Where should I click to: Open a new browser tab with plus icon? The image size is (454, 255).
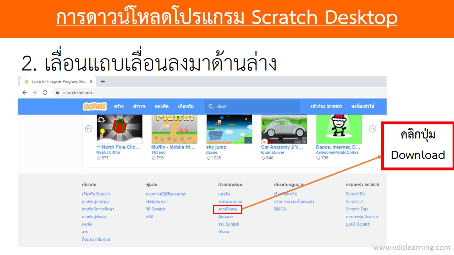103,81
